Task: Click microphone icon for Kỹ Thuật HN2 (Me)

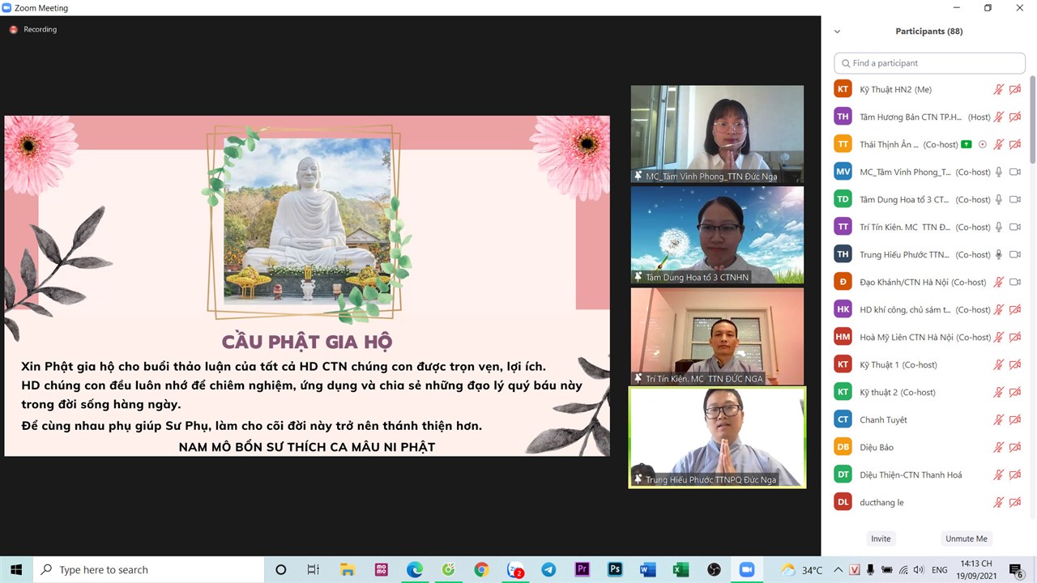Action: pos(999,90)
